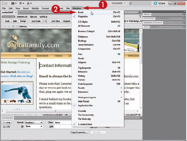Open the Modify menu

[35, 8]
